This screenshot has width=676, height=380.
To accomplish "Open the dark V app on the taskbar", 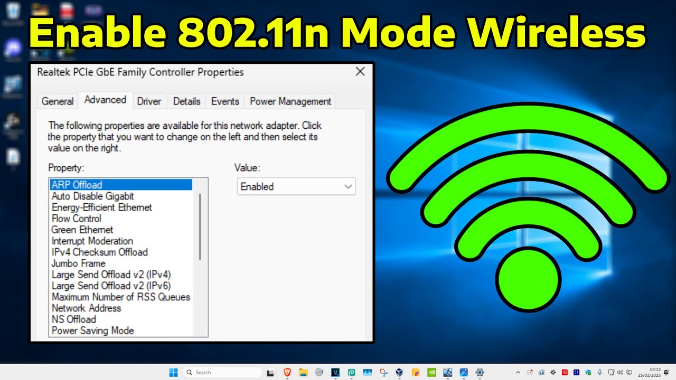I will tap(335, 372).
